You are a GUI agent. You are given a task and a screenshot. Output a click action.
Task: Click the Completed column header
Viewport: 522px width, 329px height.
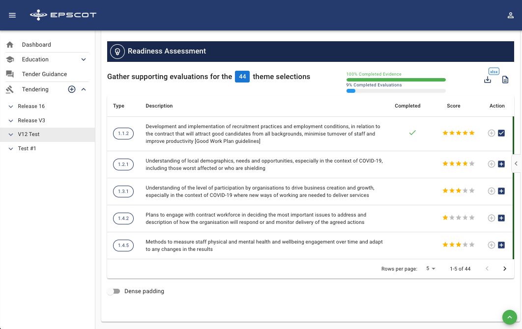click(407, 106)
